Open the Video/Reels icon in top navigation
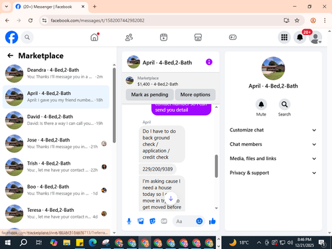Screen dimensions: 332x249 163,37
